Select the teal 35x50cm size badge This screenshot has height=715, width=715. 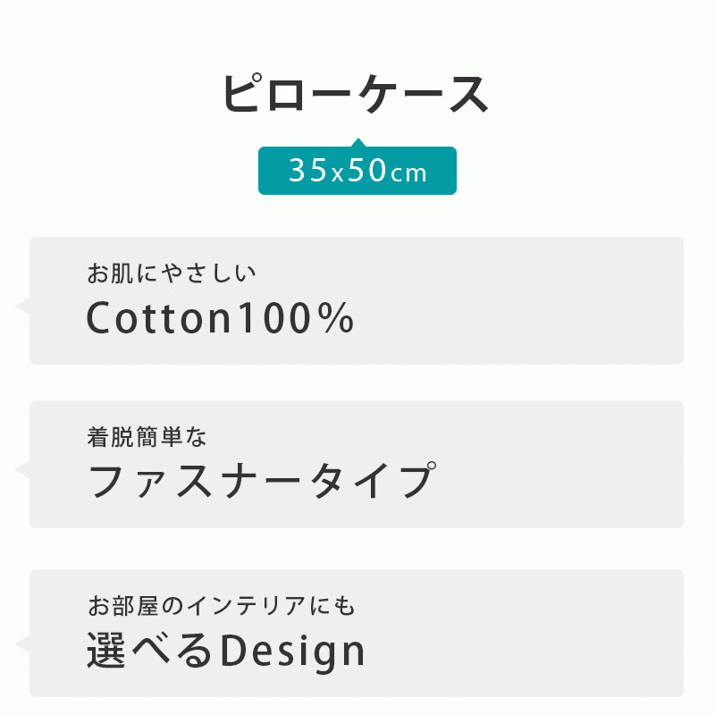357,171
